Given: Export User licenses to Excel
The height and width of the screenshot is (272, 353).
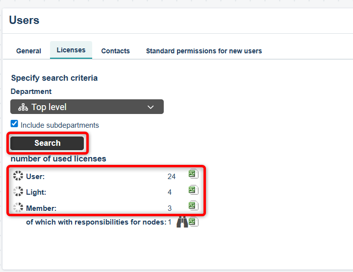Looking at the screenshot, I should click(x=193, y=174).
